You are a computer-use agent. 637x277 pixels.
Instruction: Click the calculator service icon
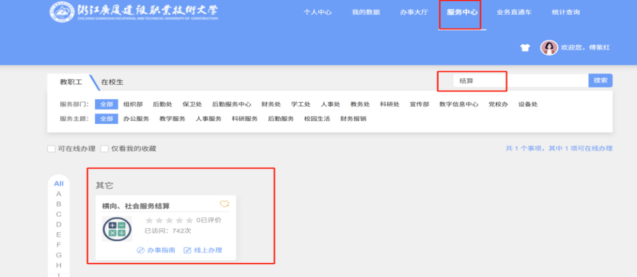(117, 229)
